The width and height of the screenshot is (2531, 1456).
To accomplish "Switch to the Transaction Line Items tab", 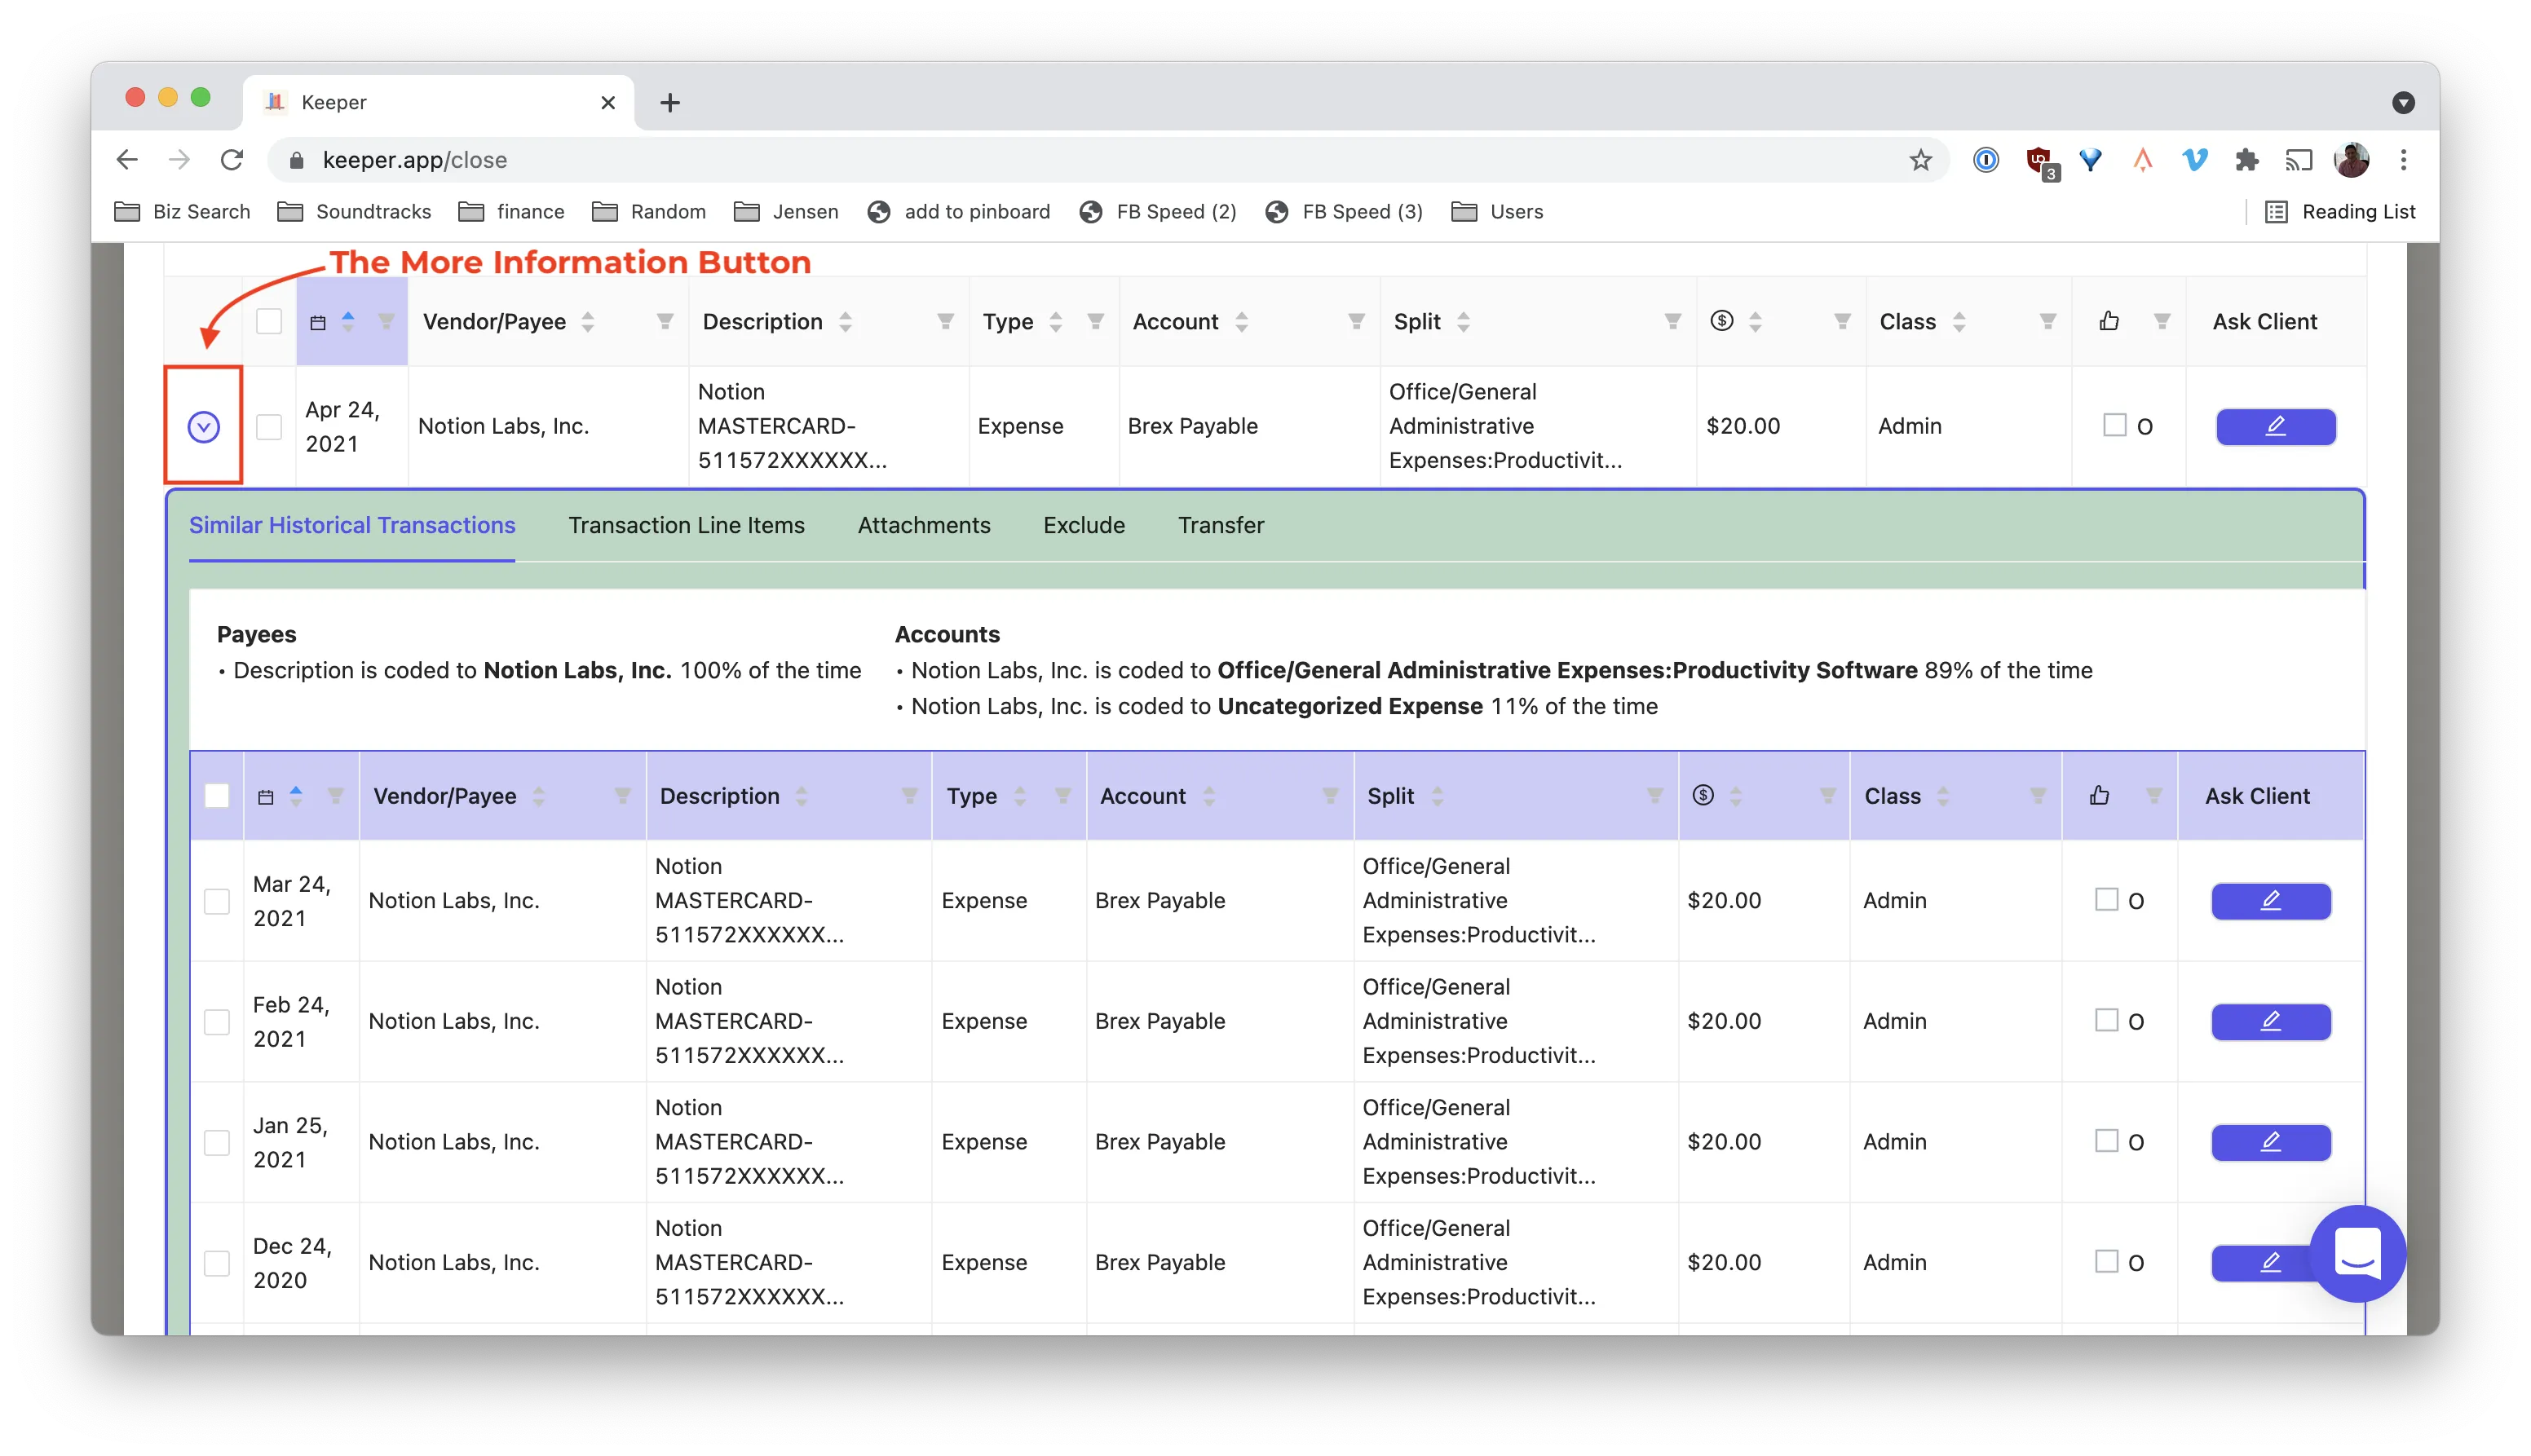I will click(x=686, y=525).
